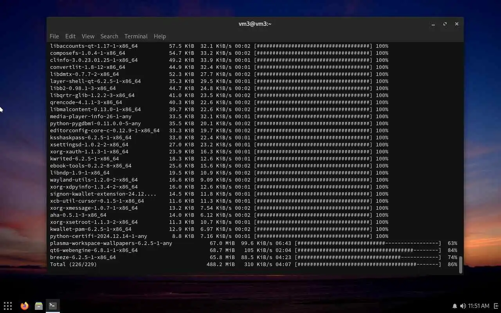Click the text qrencode-4.1.1-3-x86_64
The width and height of the screenshot is (501, 313).
tap(86, 103)
